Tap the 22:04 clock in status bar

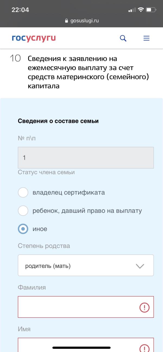point(20,10)
